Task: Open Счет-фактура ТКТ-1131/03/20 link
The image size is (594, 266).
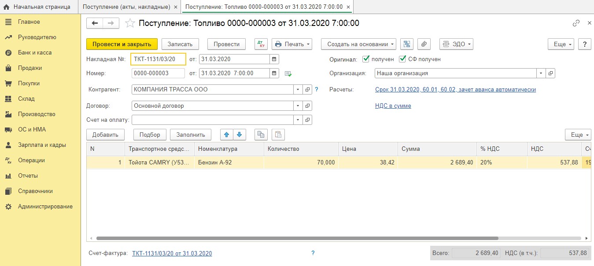Action: pyautogui.click(x=172, y=254)
